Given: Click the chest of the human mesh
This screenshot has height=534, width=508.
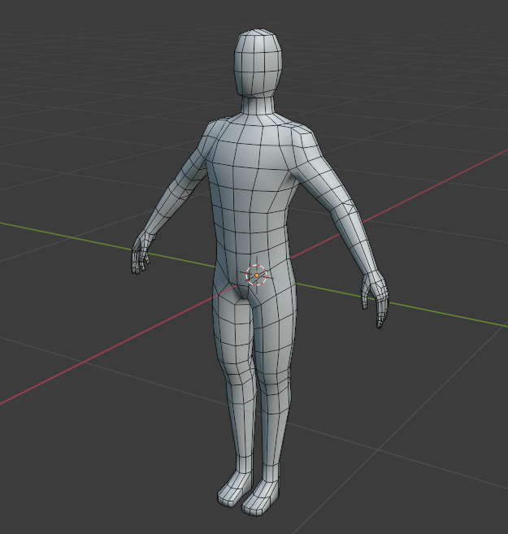Looking at the screenshot, I should [x=252, y=157].
